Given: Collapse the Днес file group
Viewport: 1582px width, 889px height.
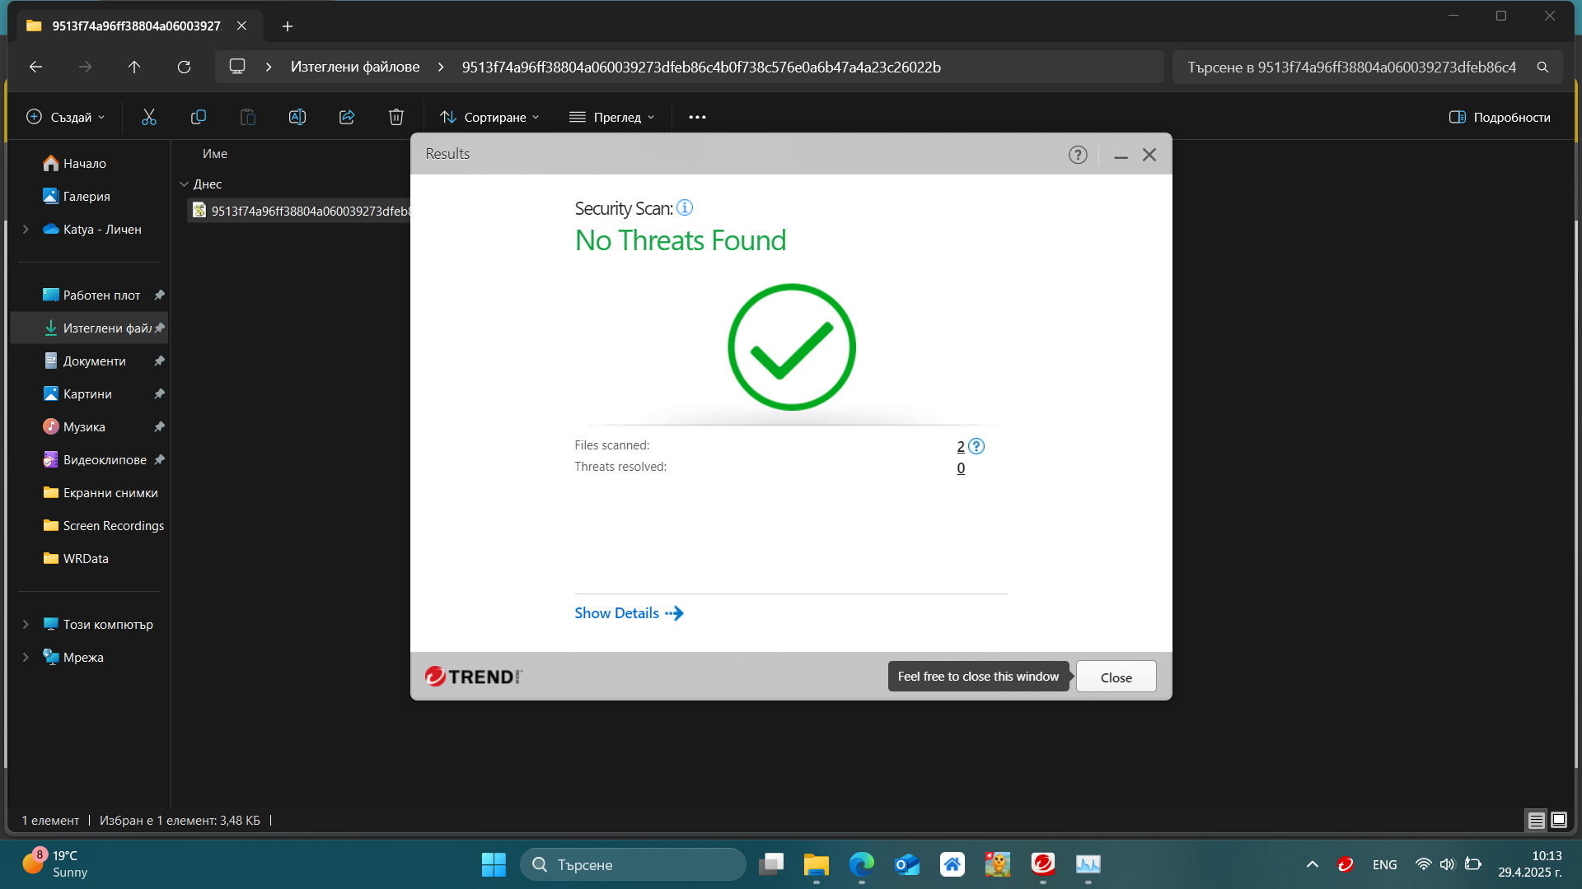Looking at the screenshot, I should click(x=184, y=184).
